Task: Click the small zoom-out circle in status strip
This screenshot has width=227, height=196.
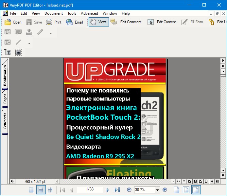Action: coord(178,181)
